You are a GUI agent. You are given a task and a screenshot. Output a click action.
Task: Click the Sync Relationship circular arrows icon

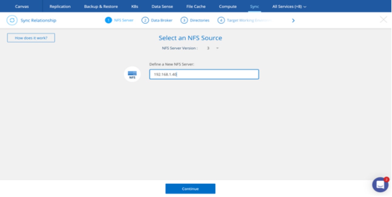12,20
